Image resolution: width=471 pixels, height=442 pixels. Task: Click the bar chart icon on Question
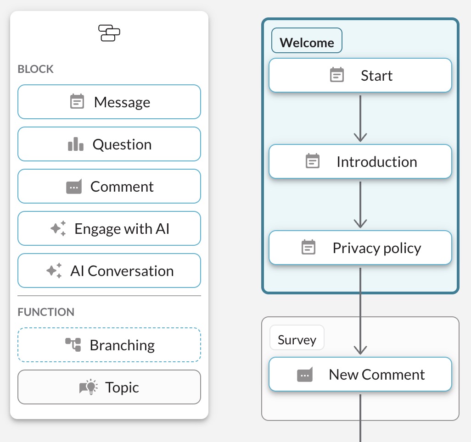pos(76,144)
